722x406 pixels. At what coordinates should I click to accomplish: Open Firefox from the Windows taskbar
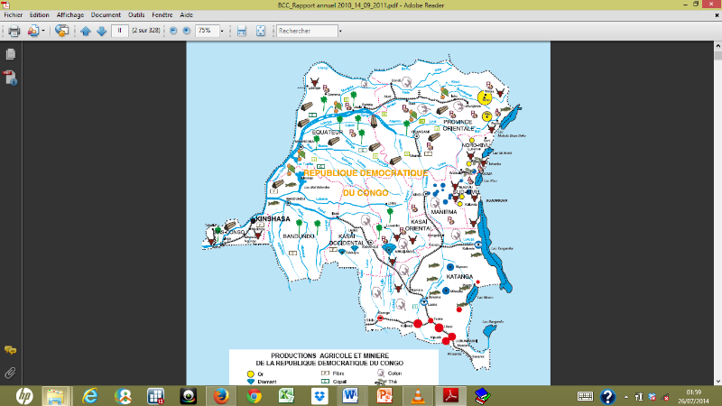[x=220, y=395]
